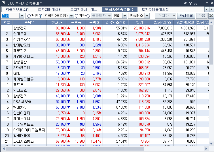The image size is (214, 152).
Task: Select the 삼성전자우 stock name
Action: coord(22,39)
